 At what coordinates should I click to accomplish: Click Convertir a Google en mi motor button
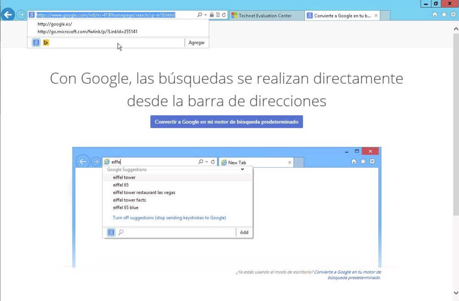(226, 122)
